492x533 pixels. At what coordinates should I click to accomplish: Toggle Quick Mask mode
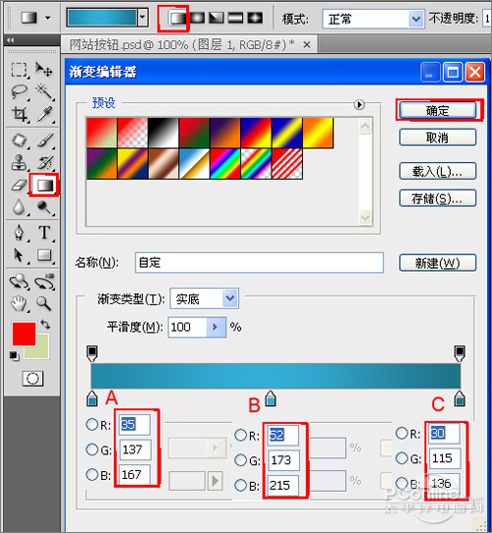pyautogui.click(x=32, y=378)
